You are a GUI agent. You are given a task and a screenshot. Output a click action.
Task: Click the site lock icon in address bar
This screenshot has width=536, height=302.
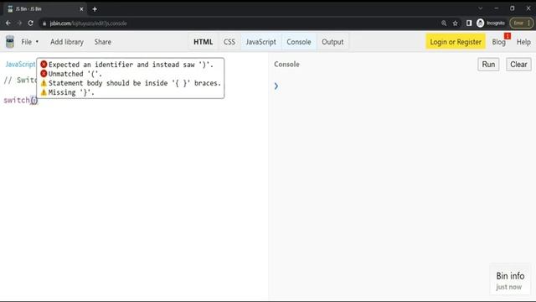click(44, 23)
